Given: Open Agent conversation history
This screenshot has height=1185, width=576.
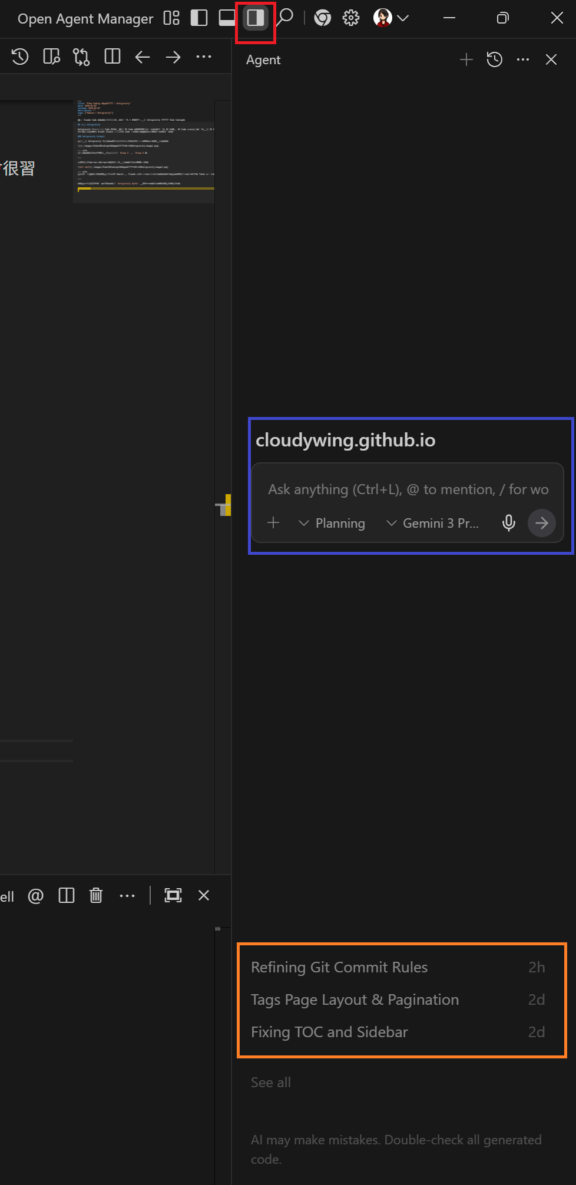Looking at the screenshot, I should 495,59.
